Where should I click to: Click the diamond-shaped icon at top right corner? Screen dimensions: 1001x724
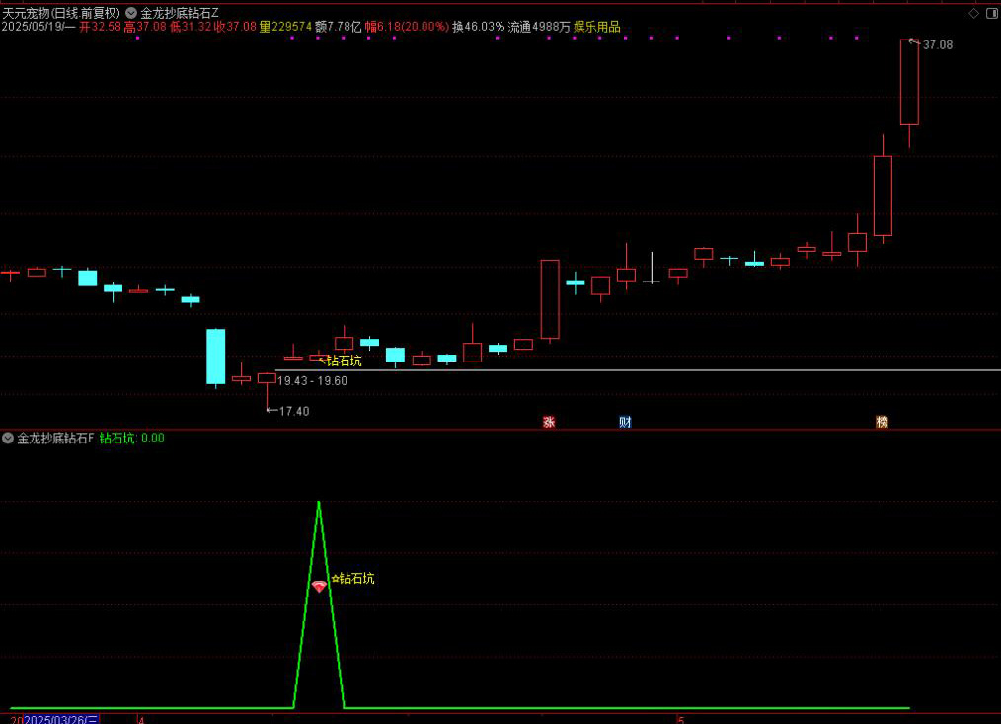[x=973, y=13]
